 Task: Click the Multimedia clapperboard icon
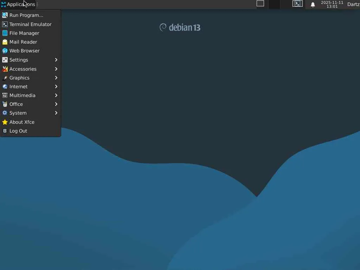tap(5, 95)
